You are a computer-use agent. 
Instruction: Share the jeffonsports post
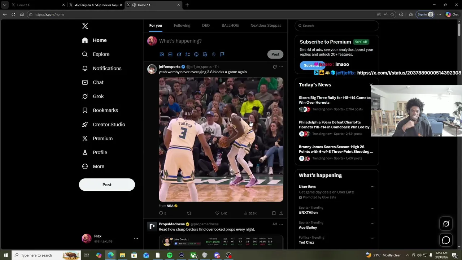click(281, 213)
